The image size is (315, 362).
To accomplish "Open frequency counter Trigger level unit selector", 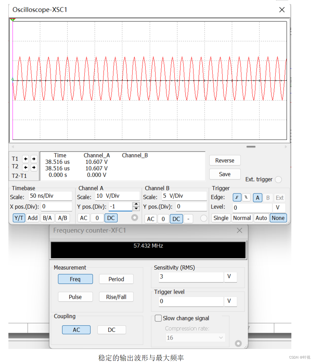I will 230,301.
